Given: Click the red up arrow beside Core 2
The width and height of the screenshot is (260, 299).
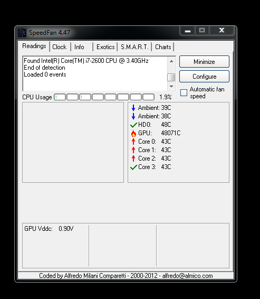Looking at the screenshot, I should tap(133, 158).
